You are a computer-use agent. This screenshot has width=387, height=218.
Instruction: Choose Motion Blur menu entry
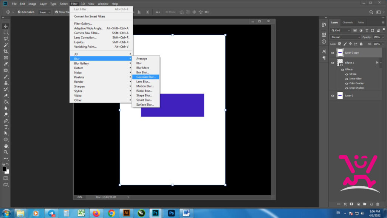point(146,86)
